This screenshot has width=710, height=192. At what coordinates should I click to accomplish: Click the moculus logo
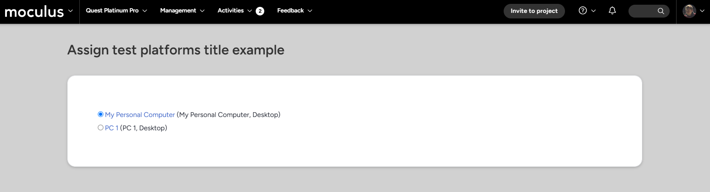34,12
